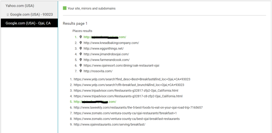Open TripAdvisor Restaurants-g32817-c8-zfp2 link
The height and width of the screenshot is (133, 272).
tap(128, 96)
